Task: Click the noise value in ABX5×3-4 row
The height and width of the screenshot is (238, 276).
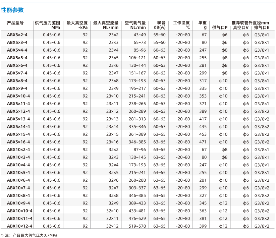Action: 160,42
